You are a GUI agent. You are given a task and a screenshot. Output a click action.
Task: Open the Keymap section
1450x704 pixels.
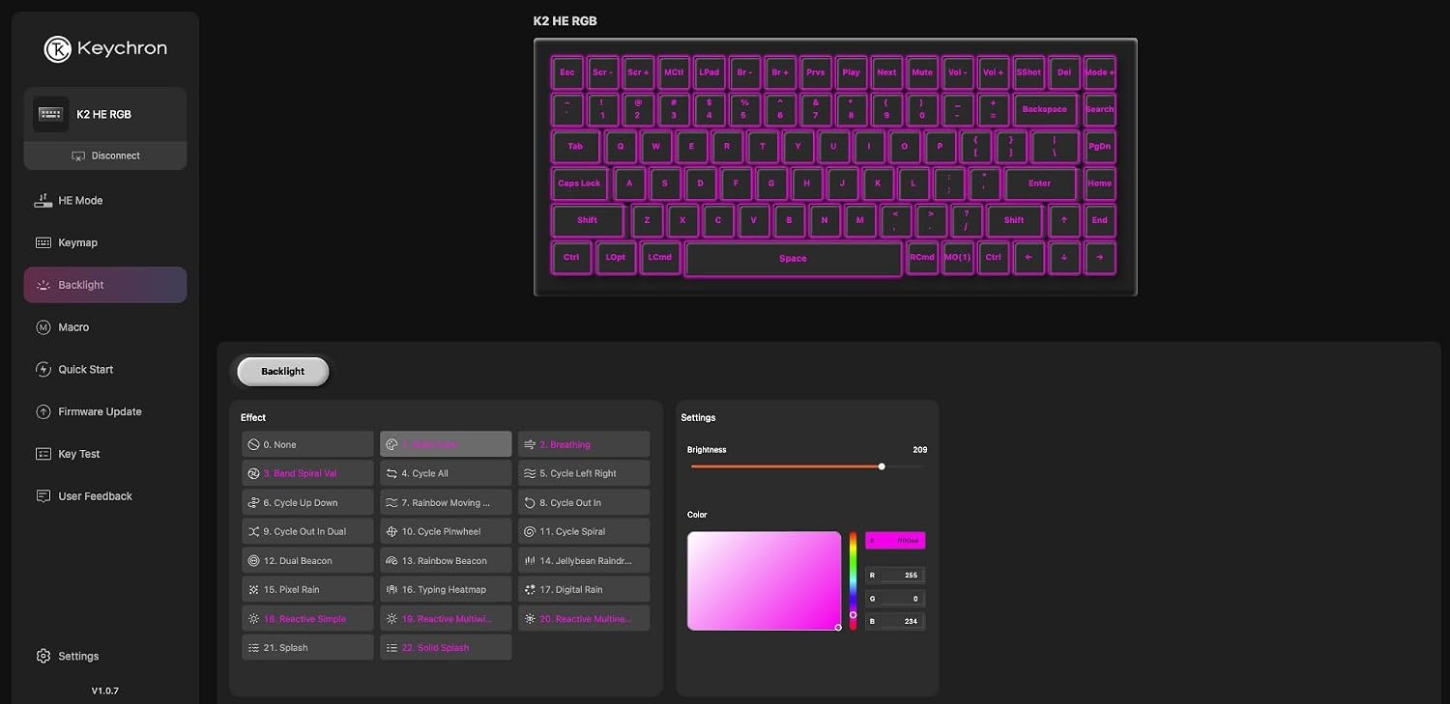[105, 242]
